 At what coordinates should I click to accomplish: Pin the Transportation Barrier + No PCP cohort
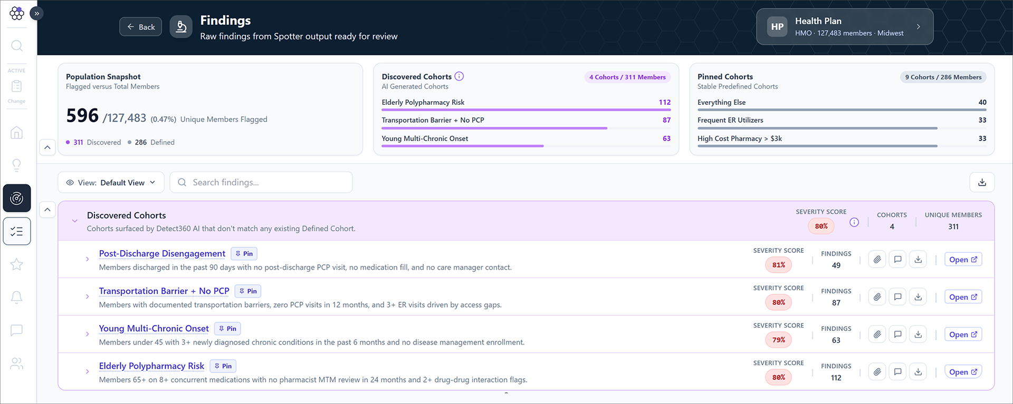pyautogui.click(x=248, y=291)
